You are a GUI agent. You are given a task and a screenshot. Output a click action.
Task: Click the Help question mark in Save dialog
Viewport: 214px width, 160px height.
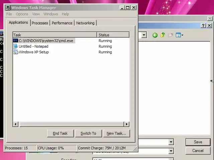203,26
